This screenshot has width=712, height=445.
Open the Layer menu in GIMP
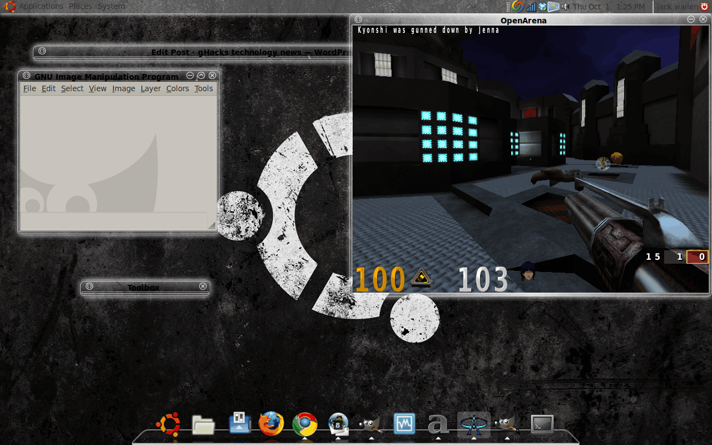(150, 88)
